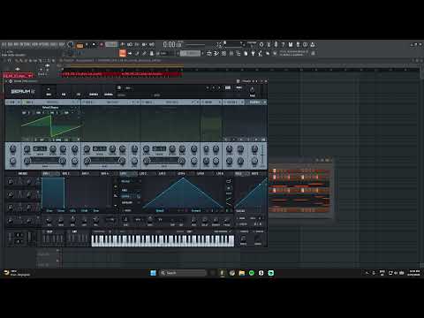Click the Macro 1 knob in Serum
Screen dimensions: 424x318
click(11, 182)
